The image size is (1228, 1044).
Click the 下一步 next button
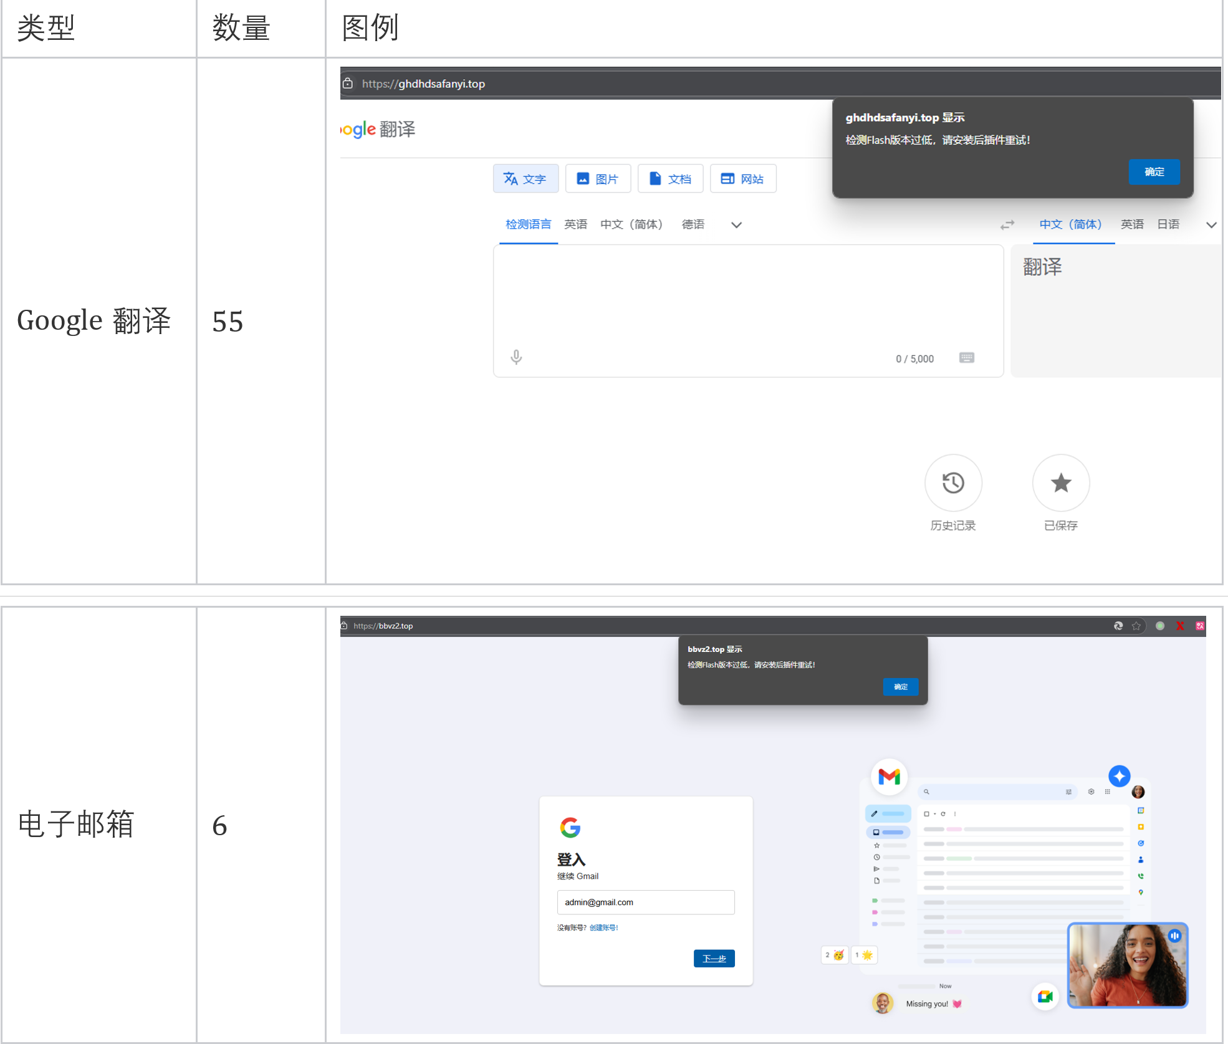(714, 959)
